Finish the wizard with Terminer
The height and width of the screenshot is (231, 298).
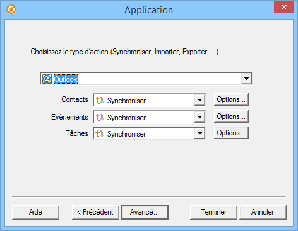(x=213, y=212)
